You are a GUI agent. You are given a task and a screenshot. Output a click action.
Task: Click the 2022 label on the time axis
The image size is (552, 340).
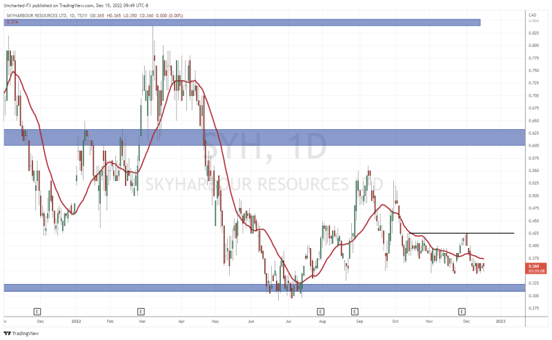point(76,321)
